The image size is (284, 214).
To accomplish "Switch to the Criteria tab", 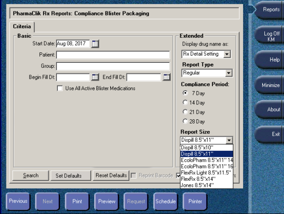I will click(x=22, y=26).
